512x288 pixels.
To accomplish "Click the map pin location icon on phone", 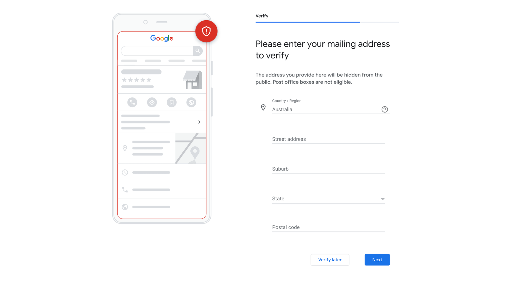I will [125, 148].
